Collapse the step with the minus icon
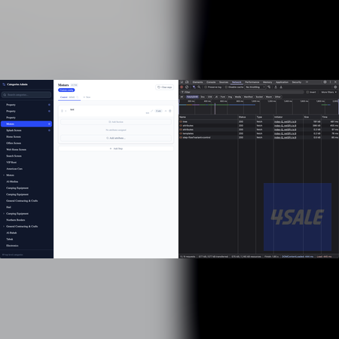This screenshot has width=339, height=339. (166, 111)
